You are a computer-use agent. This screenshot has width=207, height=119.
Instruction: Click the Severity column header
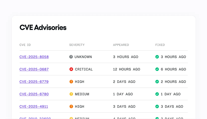[77, 45]
